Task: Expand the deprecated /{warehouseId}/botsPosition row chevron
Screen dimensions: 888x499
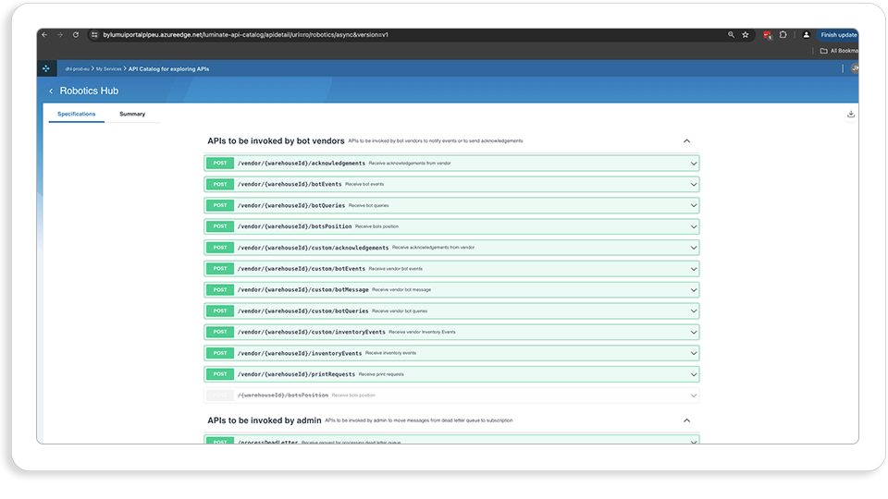Action: coord(693,396)
